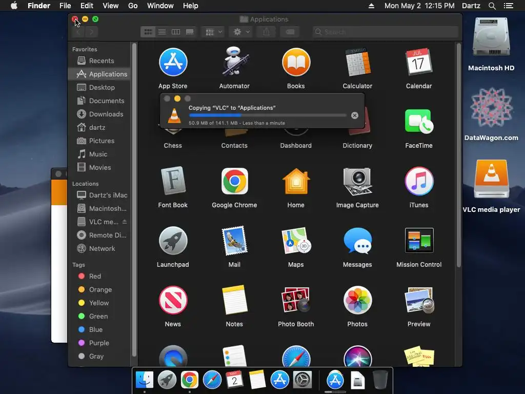
Task: Select the Preview app icon
Action: coord(419,300)
